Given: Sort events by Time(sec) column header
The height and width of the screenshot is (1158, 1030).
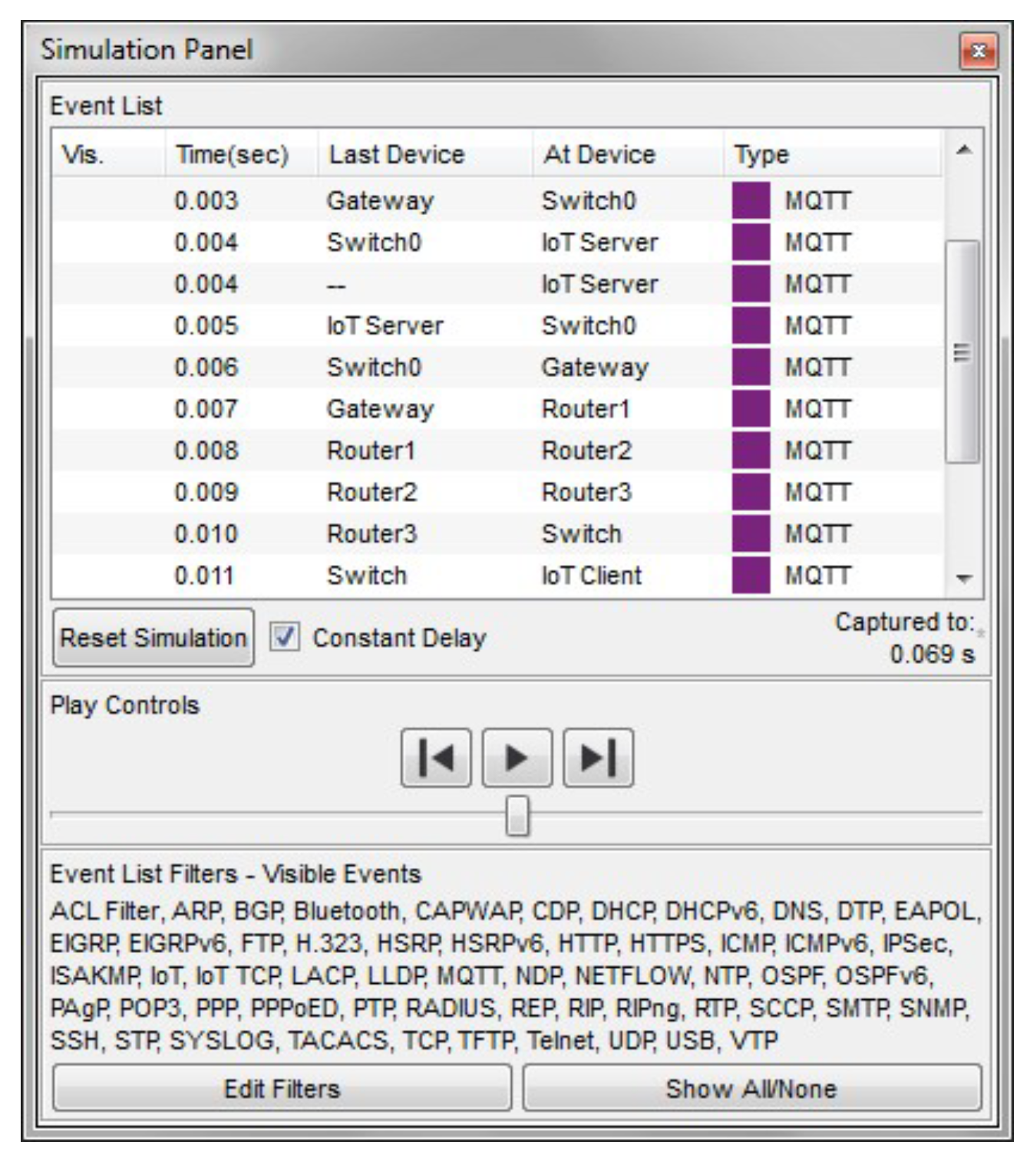Looking at the screenshot, I should click(x=232, y=155).
